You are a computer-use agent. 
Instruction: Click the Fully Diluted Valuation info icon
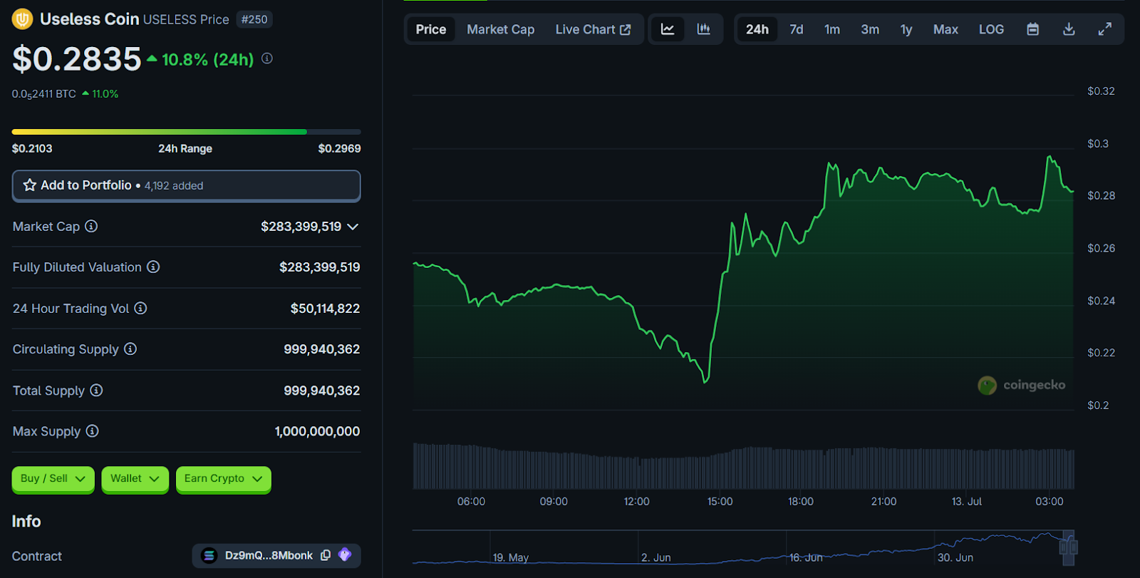[x=153, y=267]
